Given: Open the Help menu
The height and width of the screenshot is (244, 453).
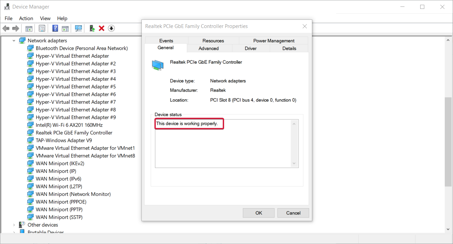Looking at the screenshot, I should tap(62, 18).
